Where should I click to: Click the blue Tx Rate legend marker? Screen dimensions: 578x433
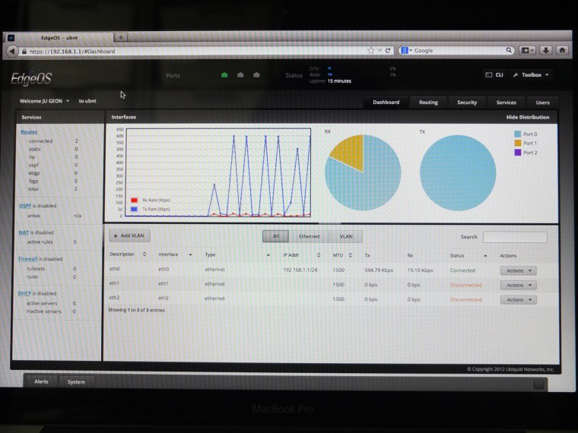pyautogui.click(x=134, y=209)
